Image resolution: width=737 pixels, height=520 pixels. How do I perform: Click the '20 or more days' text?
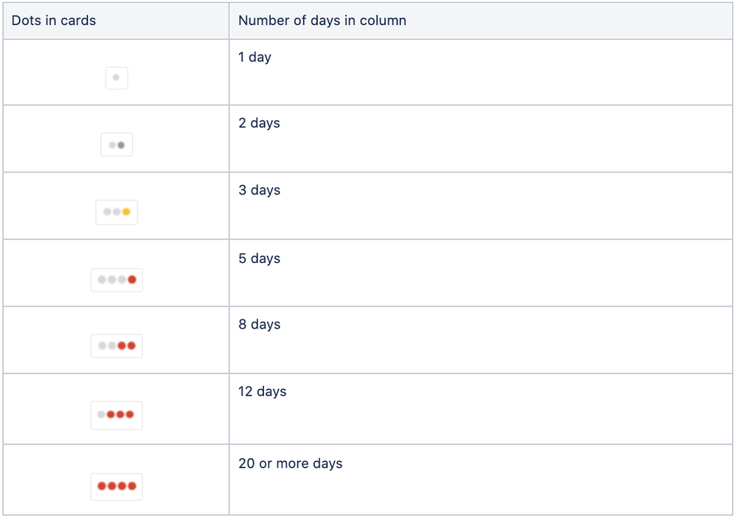pyautogui.click(x=291, y=464)
